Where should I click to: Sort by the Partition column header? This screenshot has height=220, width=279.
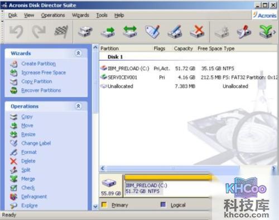[x=109, y=48]
